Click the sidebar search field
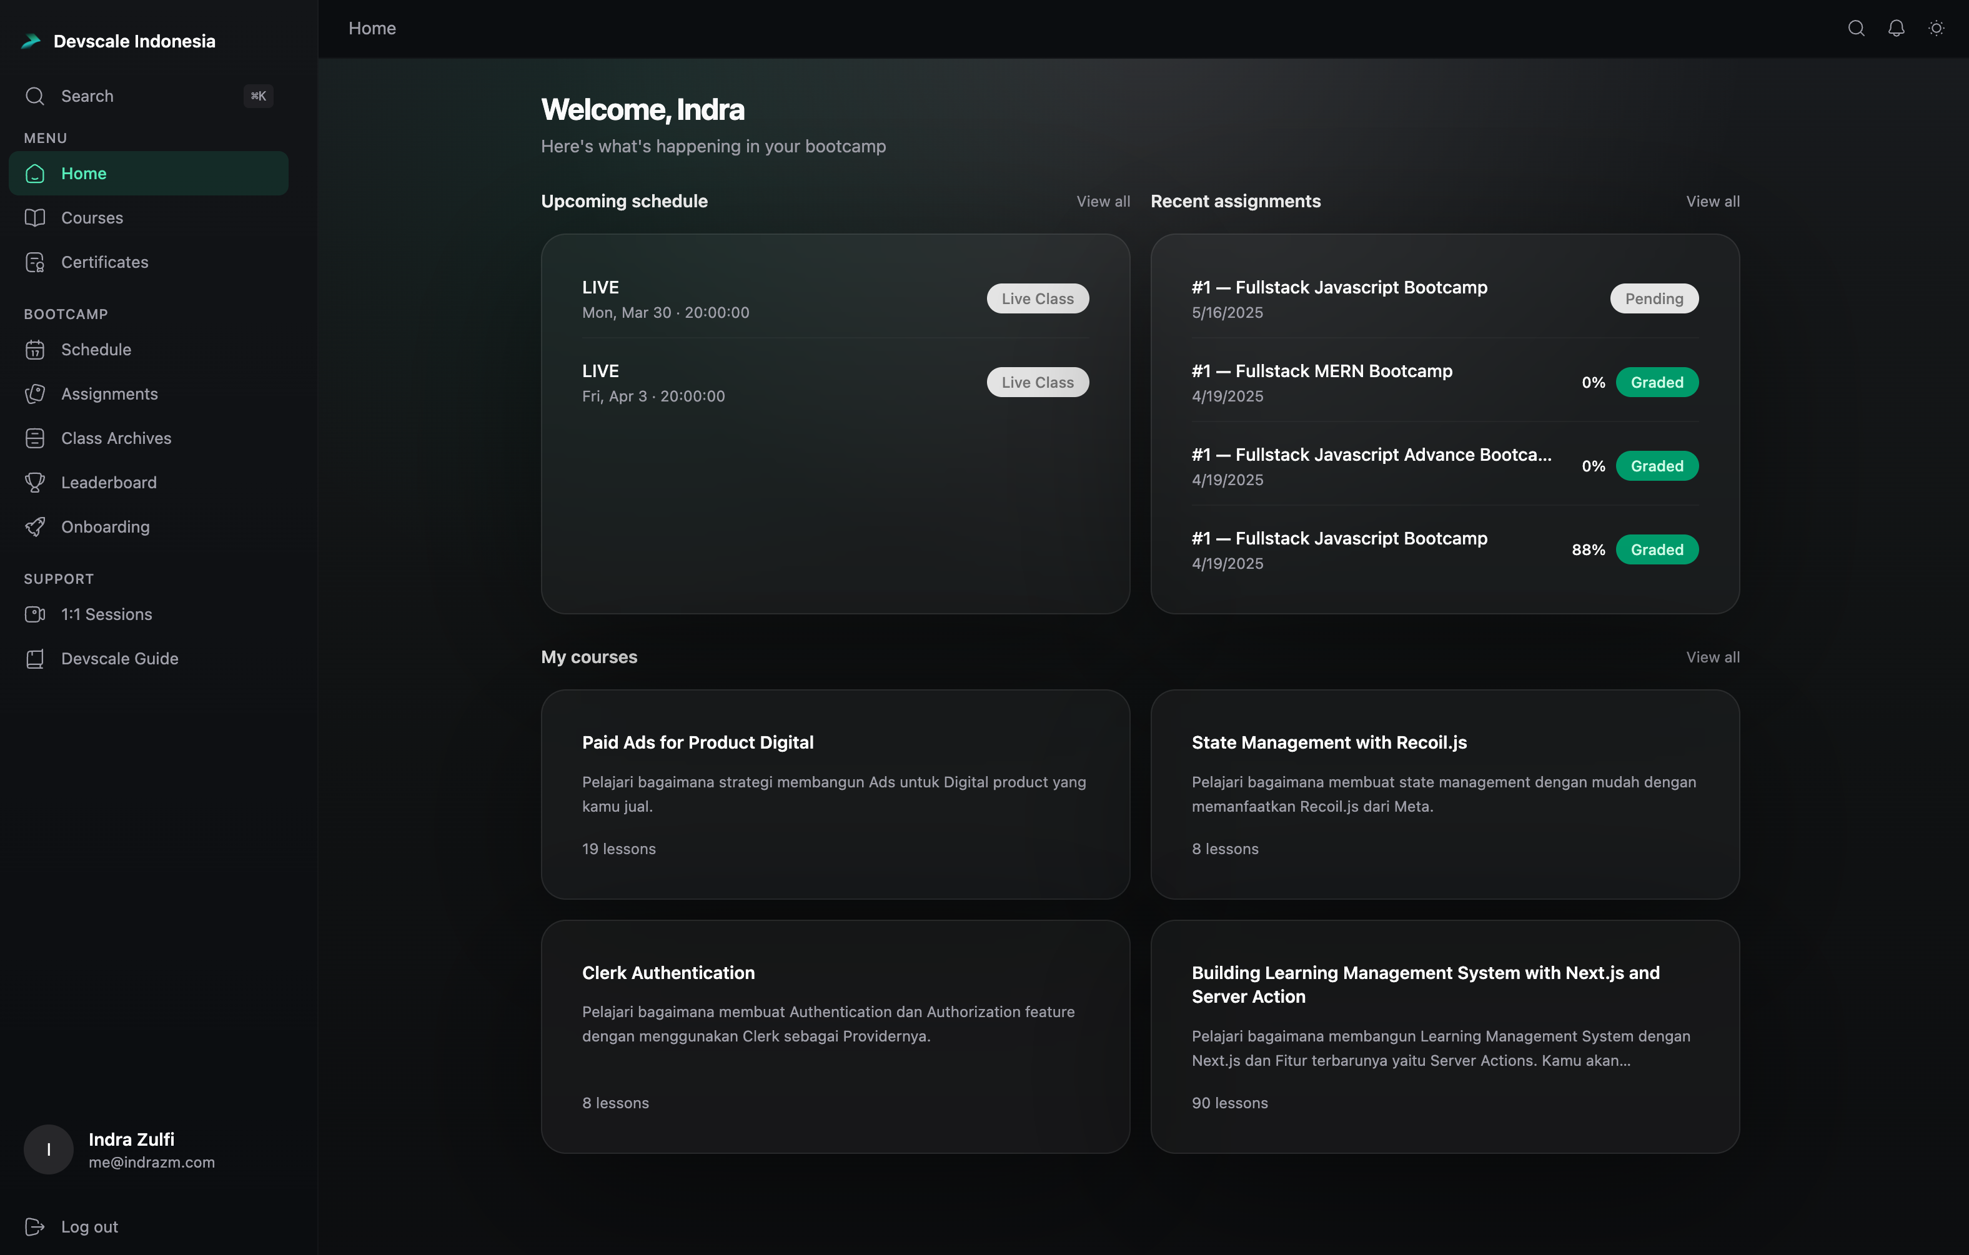This screenshot has width=1969, height=1255. pyautogui.click(x=147, y=96)
